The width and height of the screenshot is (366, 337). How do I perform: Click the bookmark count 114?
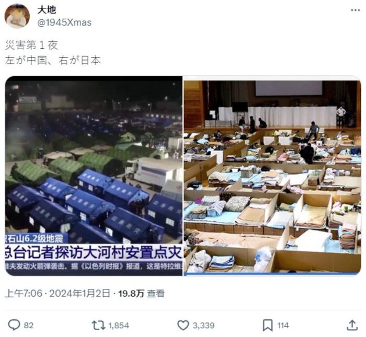click(283, 326)
